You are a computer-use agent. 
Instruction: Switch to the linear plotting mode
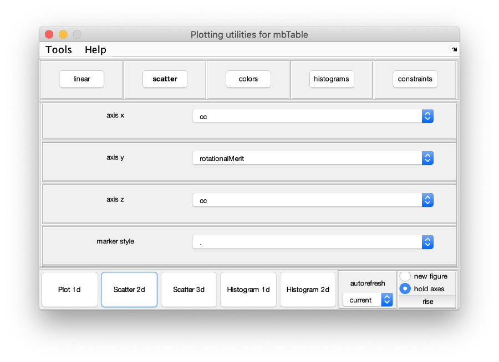81,79
